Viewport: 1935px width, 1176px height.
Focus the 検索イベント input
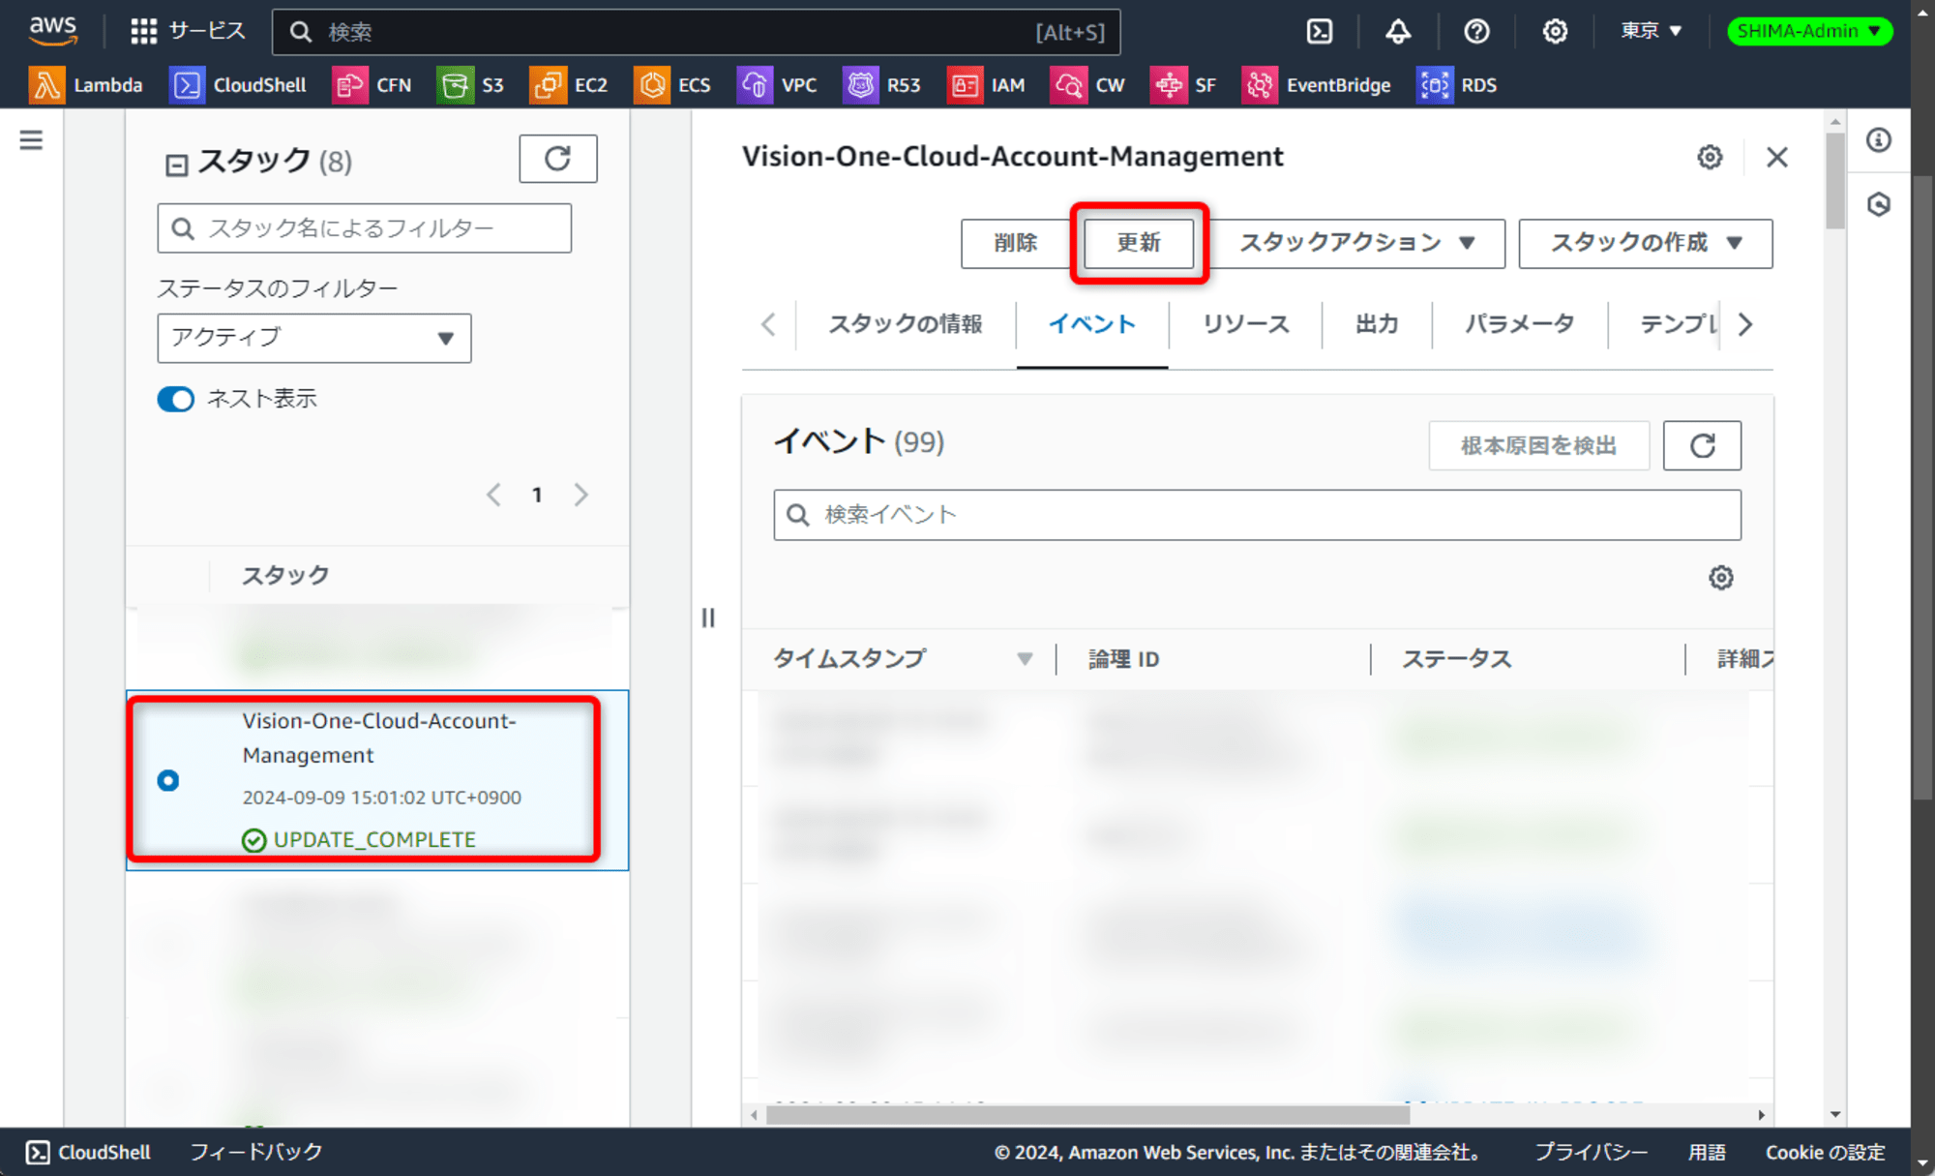1257,515
